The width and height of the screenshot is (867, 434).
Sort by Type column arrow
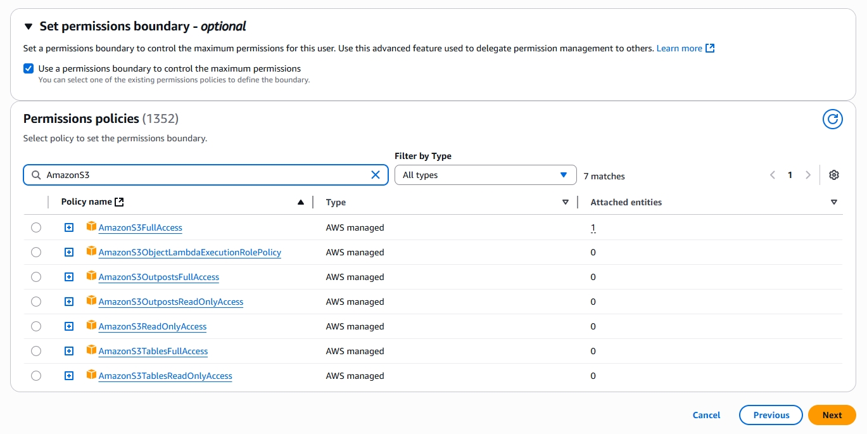point(566,202)
